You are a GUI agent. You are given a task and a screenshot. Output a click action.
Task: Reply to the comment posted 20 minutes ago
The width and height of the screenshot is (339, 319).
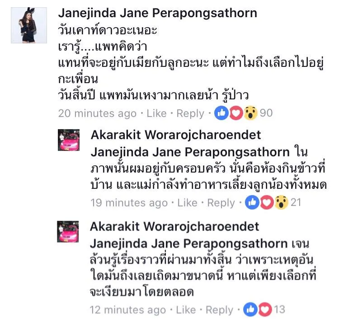pos(190,114)
